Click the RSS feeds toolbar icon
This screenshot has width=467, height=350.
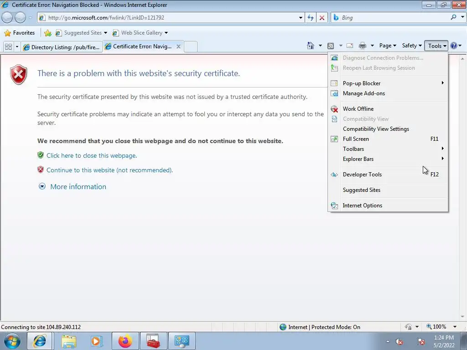[x=331, y=46]
